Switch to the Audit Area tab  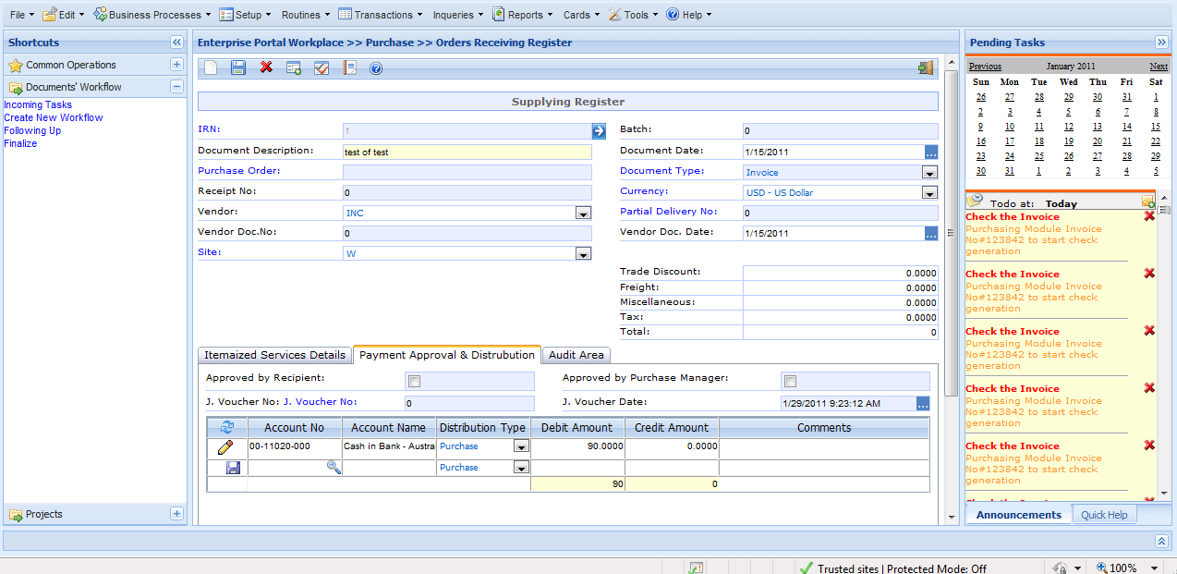(576, 355)
